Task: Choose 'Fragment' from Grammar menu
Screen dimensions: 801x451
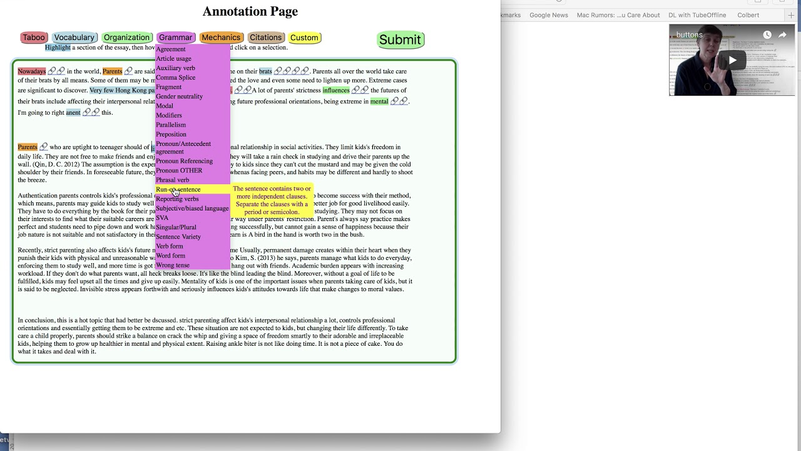Action: point(192,87)
